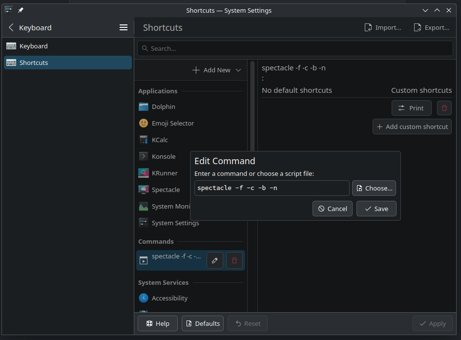Open the Add New dropdown
Viewport: 461px width, 340px height.
[217, 70]
